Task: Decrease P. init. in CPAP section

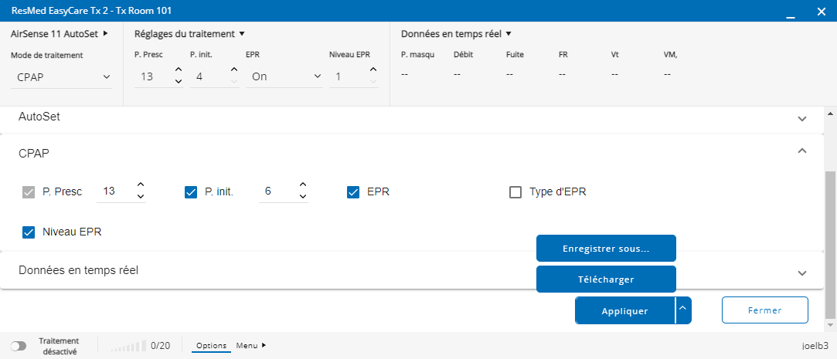Action: pos(303,196)
